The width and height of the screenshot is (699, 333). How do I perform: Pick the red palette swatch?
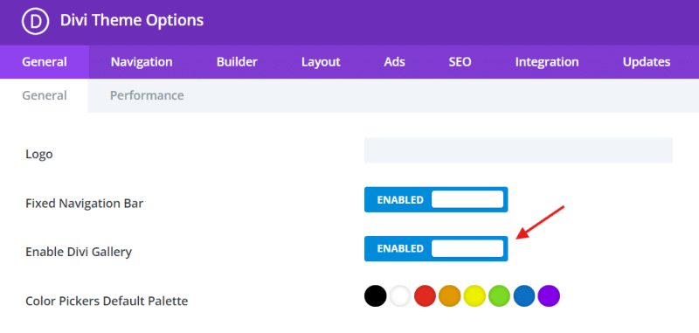tap(425, 296)
